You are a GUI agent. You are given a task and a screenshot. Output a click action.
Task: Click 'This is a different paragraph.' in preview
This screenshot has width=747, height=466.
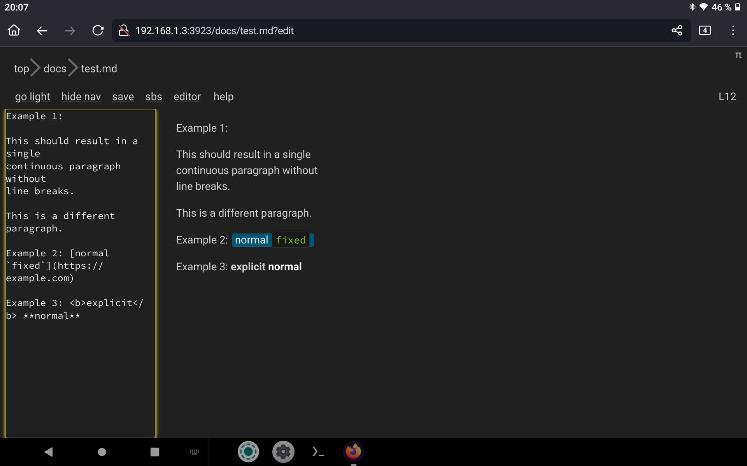(244, 213)
